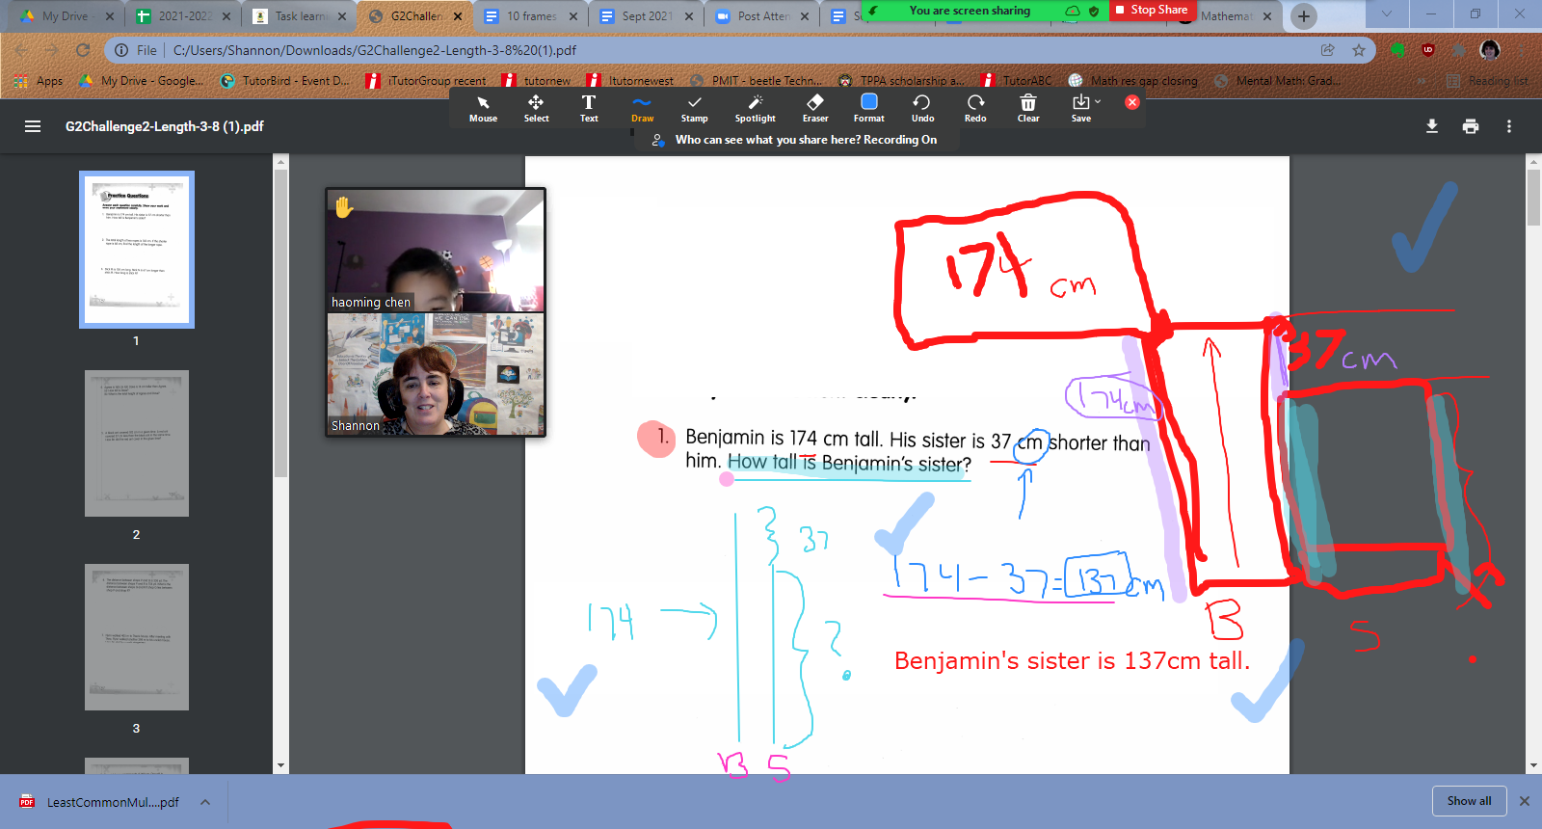1542x829 pixels.
Task: Jump to page 3 thumbnail
Action: click(137, 637)
